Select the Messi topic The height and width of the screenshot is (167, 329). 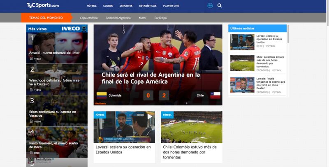(142, 18)
